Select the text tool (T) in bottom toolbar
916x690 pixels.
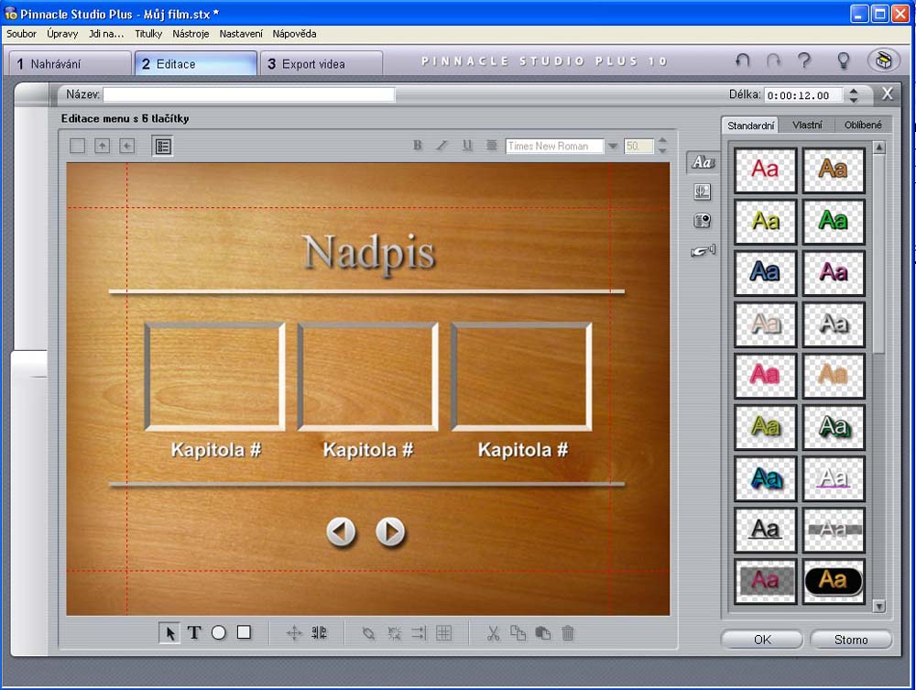coord(194,632)
